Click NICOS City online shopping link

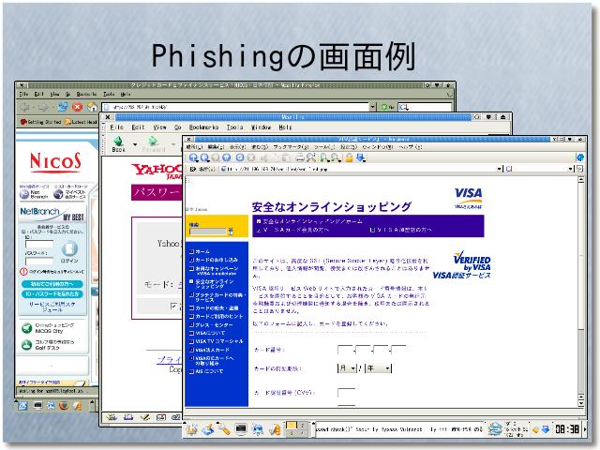click(x=48, y=328)
